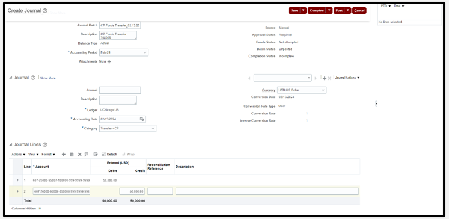Image resolution: width=449 pixels, height=219 pixels.
Task: Click the freeze columns icon in lines toolbar
Action: pos(87,154)
